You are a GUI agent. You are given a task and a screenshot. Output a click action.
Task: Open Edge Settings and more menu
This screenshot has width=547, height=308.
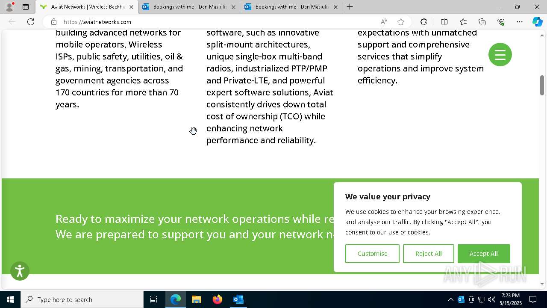[520, 22]
